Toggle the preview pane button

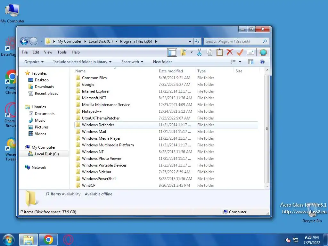pos(251,62)
